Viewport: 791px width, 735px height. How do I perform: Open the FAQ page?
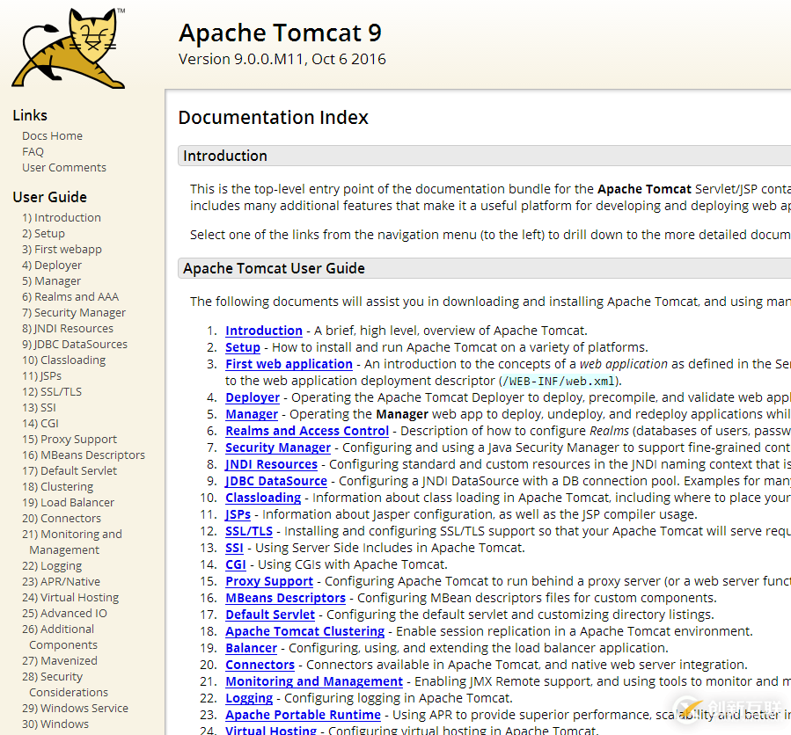tap(33, 151)
